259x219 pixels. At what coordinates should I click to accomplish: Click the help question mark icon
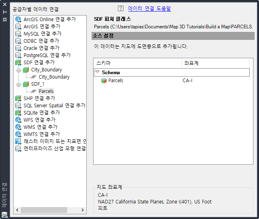[x=121, y=8]
